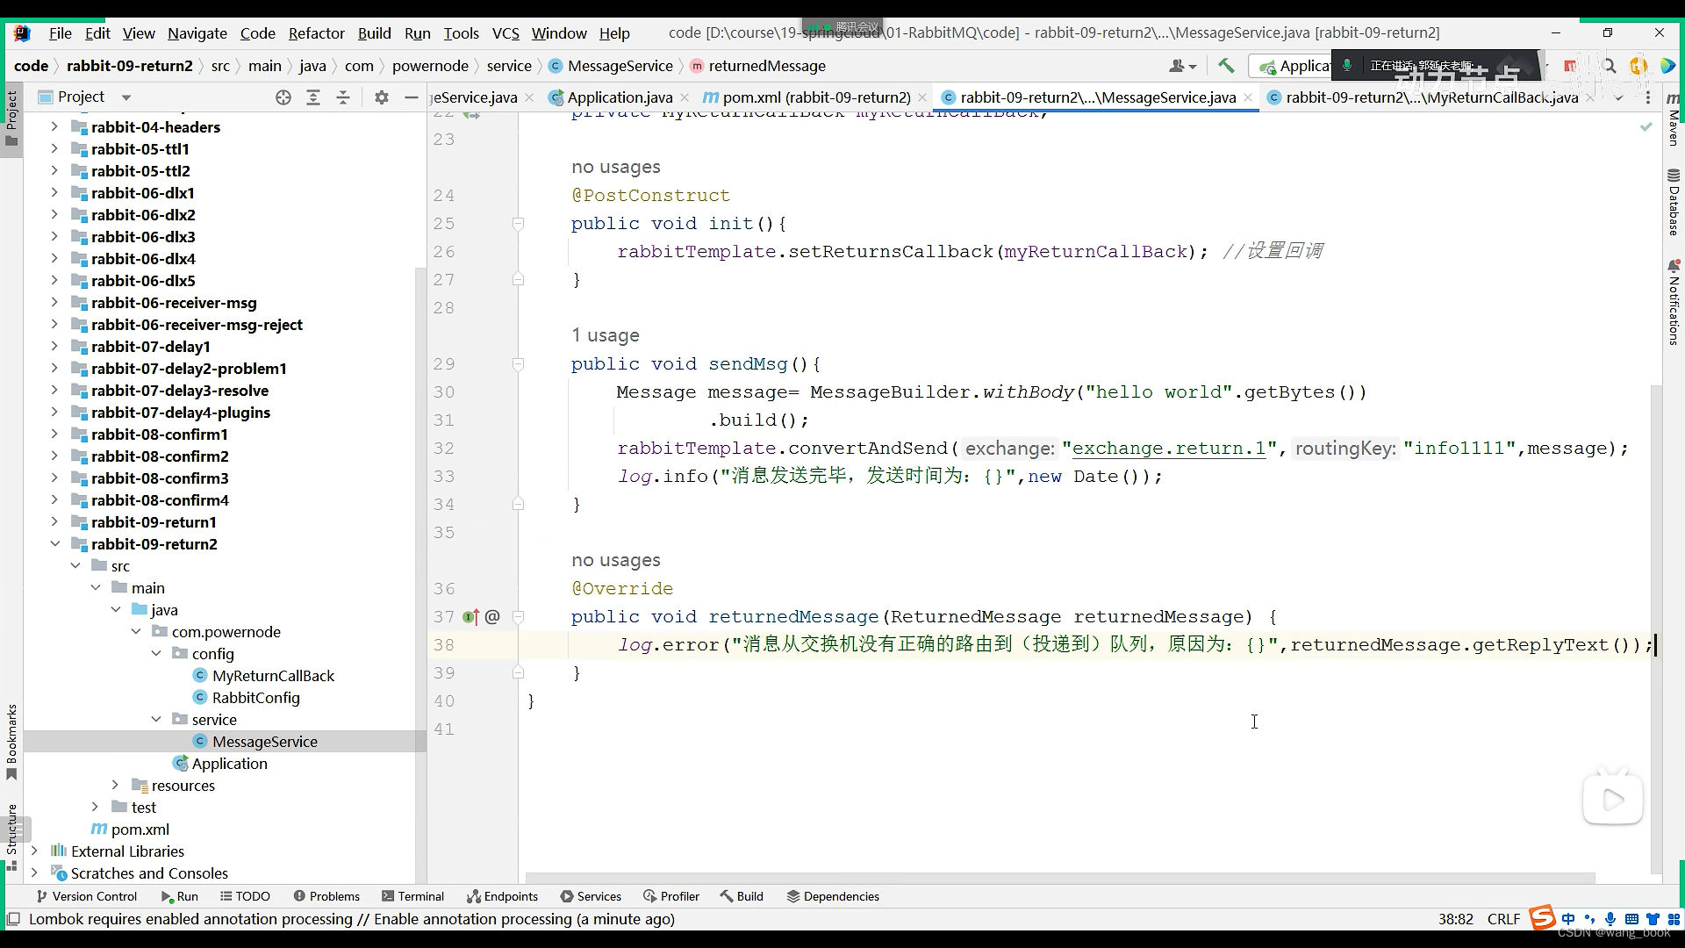Click the override gutter icon on line 37
Screen dimensions: 1685x948
coord(471,617)
